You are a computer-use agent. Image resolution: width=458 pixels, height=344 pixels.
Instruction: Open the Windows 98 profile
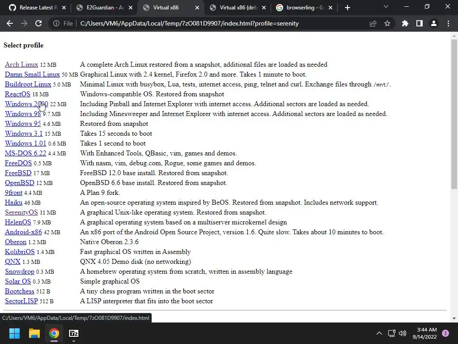(23, 114)
